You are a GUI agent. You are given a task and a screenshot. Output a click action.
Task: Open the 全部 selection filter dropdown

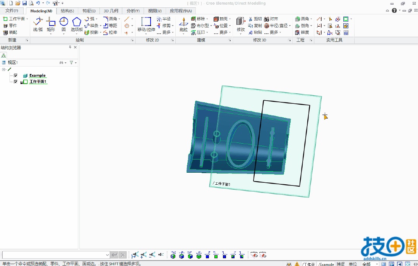(x=377, y=264)
